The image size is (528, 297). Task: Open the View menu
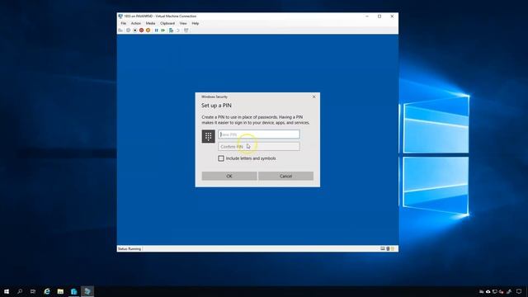tap(183, 23)
